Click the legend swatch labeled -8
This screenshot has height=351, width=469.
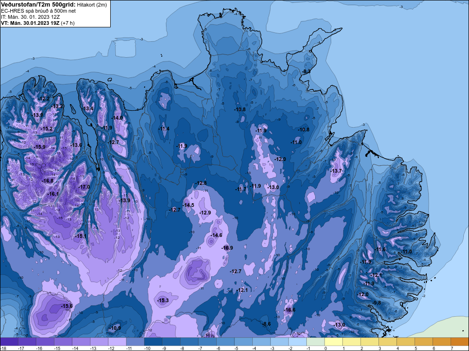(189, 342)
